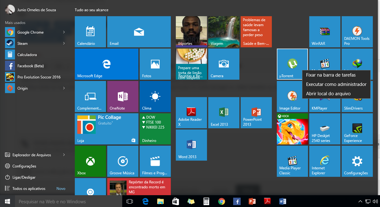Expand the Explorador de Arquivos arrow
Viewport: 380px width, 207px height.
click(x=64, y=155)
